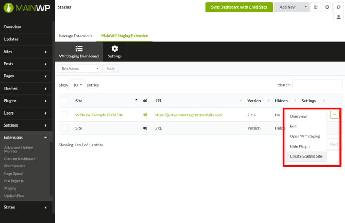Click version value 2.9.4

coord(252,115)
